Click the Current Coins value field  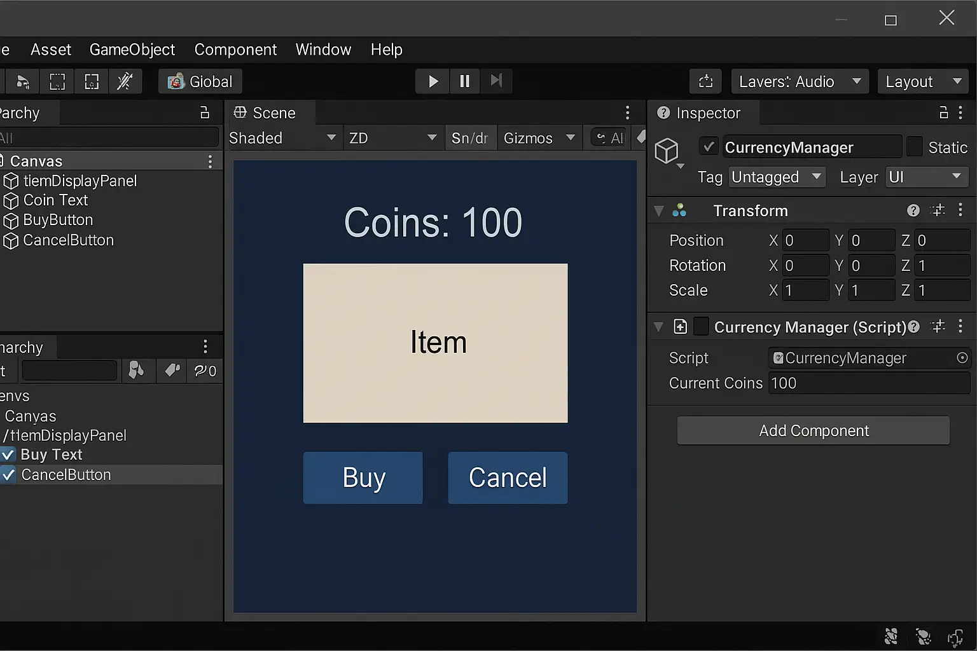(x=868, y=383)
